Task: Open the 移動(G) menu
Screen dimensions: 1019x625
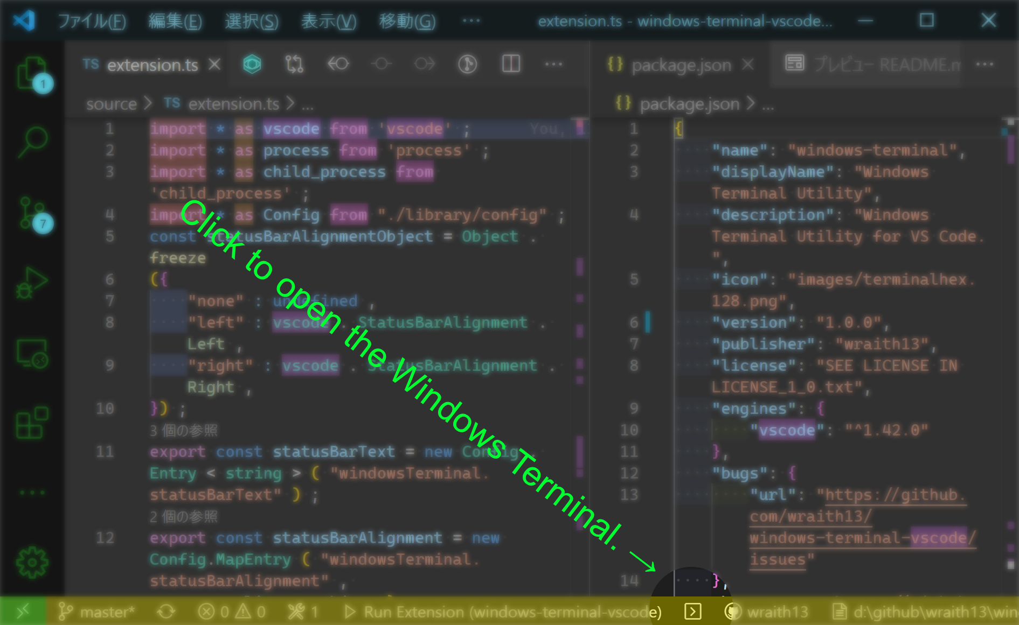Action: tap(407, 22)
